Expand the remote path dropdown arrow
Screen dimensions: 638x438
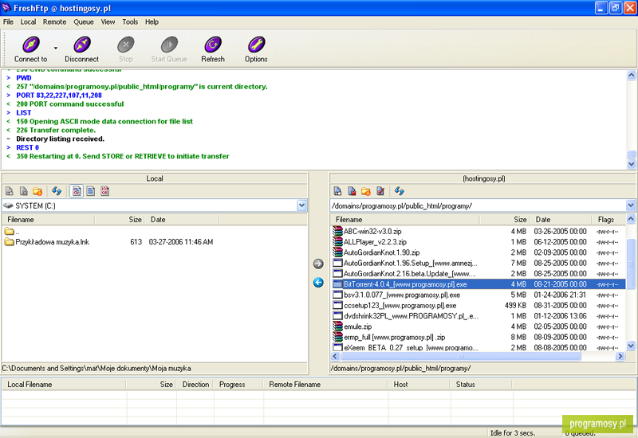[630, 205]
